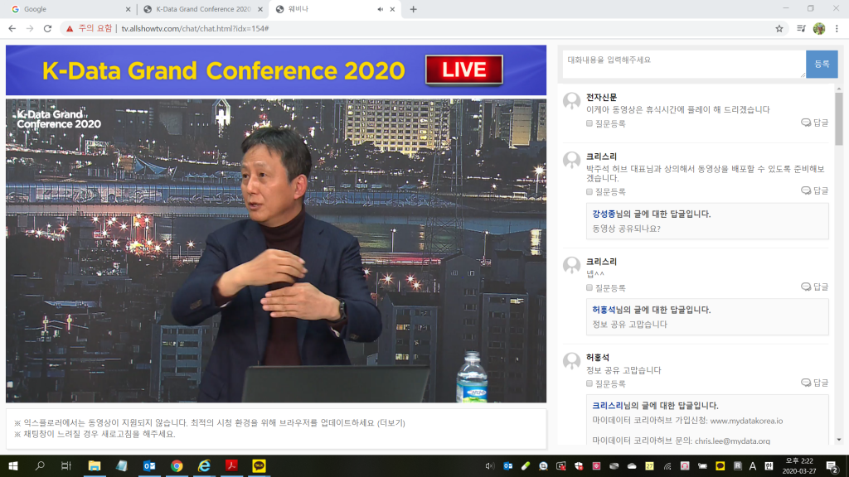Click the chat scrollbar up arrow
The height and width of the screenshot is (477, 849).
839,88
